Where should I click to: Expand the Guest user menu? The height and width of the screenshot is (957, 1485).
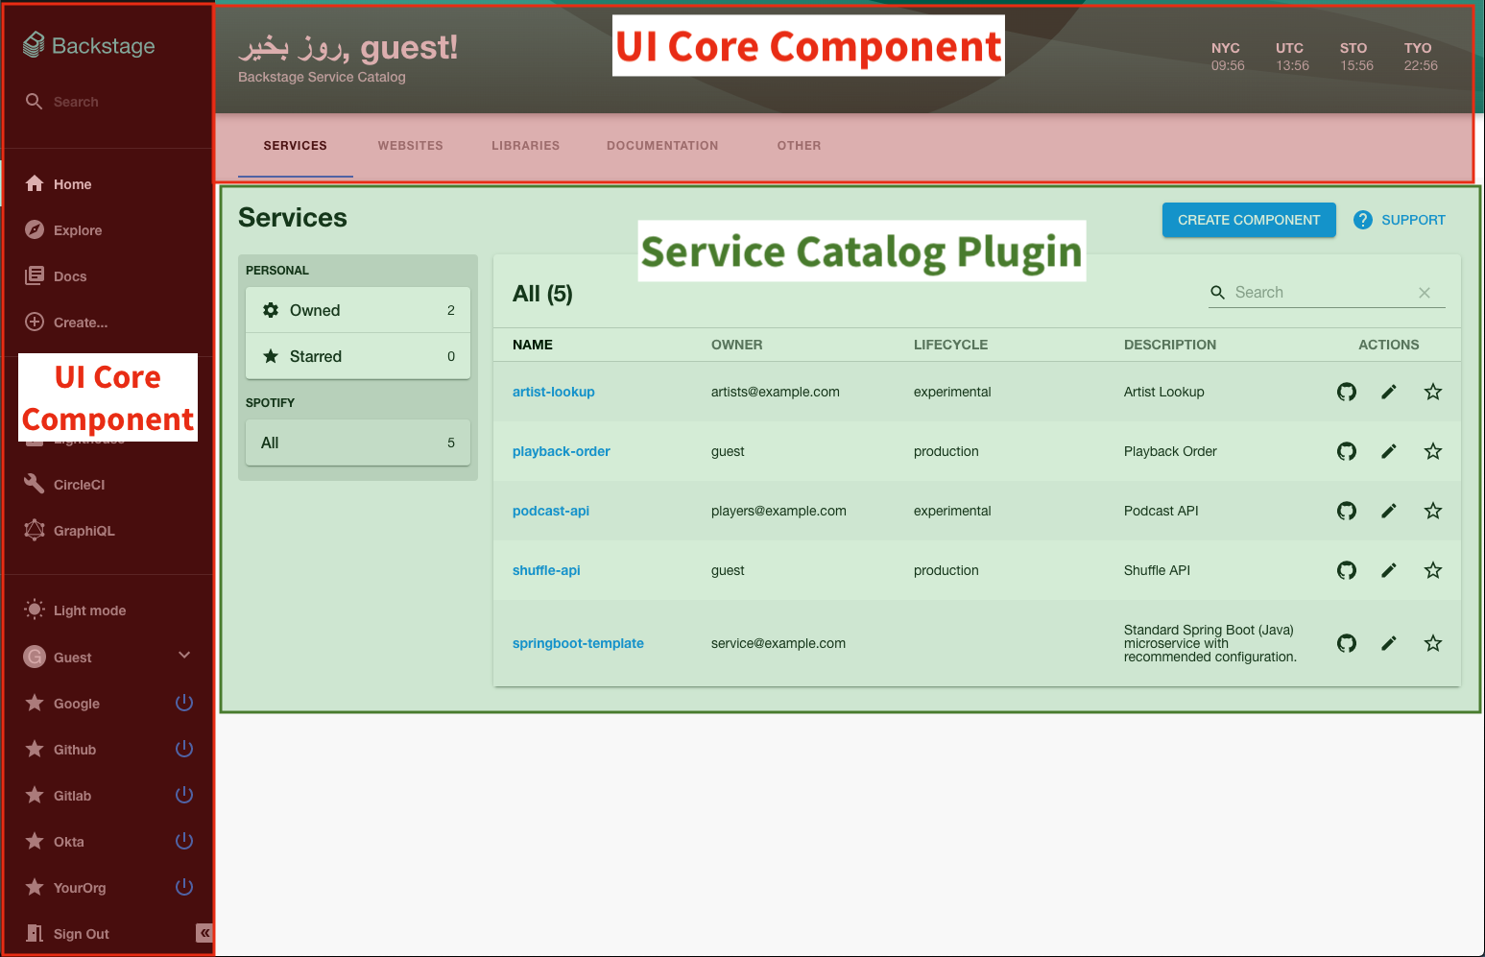pos(184,656)
